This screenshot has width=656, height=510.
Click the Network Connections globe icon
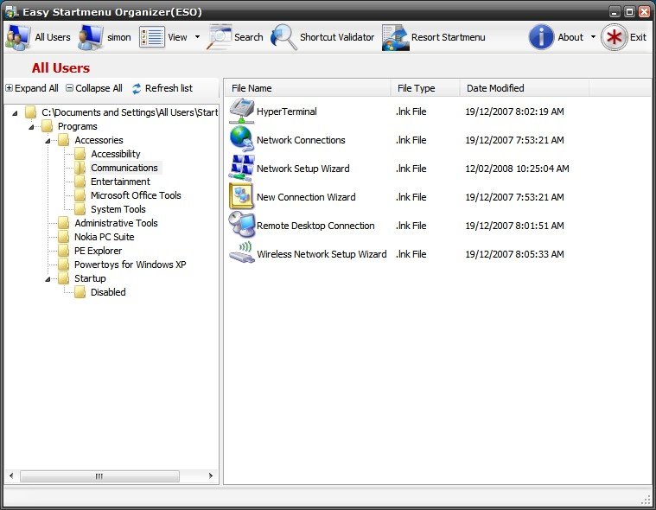point(241,139)
